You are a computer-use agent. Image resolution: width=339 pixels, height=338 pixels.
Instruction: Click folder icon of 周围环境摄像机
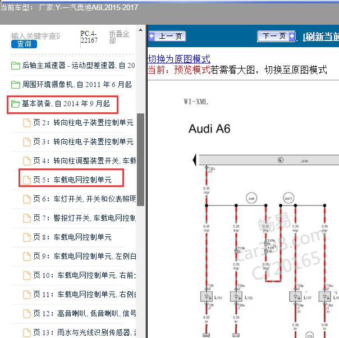[16, 85]
